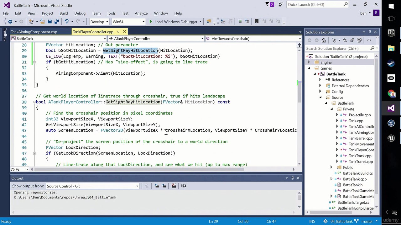The height and width of the screenshot is (225, 401).
Task: Click master branch in status bar
Action: pyautogui.click(x=367, y=221)
